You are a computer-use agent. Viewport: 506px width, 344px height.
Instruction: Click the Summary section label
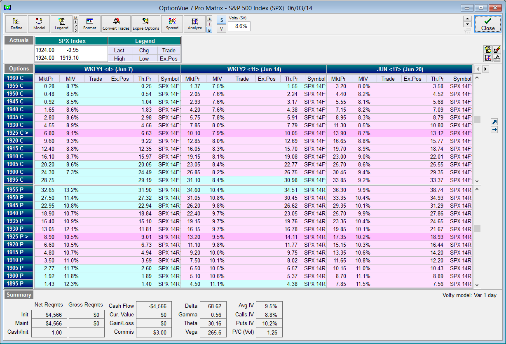[x=19, y=295]
